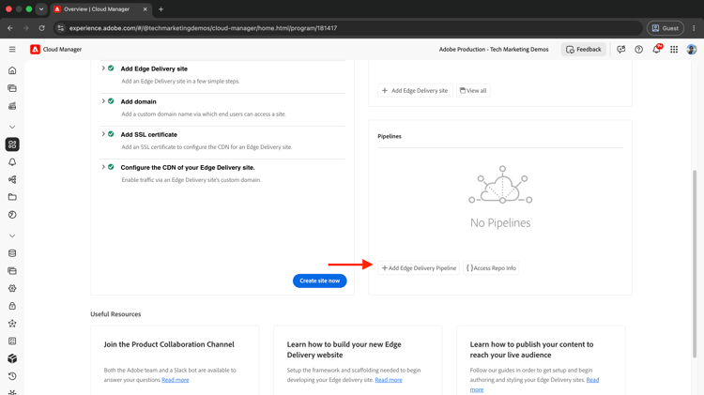Open the star icon in left sidebar

tap(12, 323)
